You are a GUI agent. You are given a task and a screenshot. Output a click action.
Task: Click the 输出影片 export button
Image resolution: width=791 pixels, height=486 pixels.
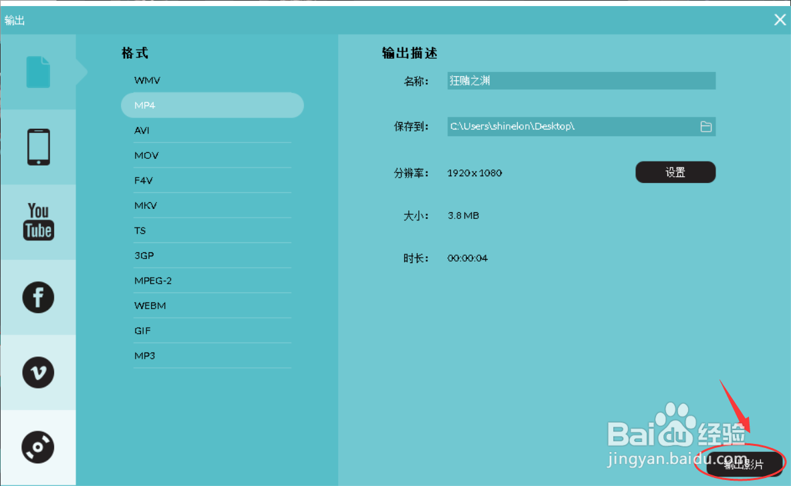point(744,464)
